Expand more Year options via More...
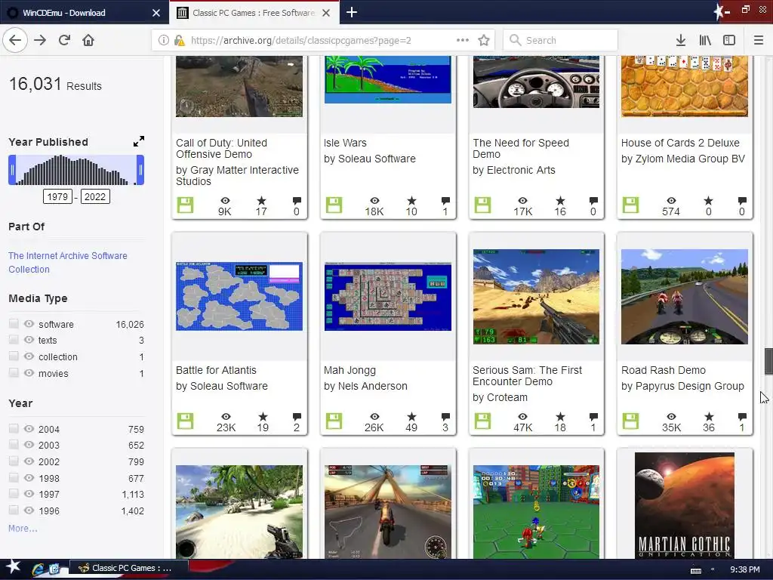Viewport: 773px width, 580px height. (23, 528)
